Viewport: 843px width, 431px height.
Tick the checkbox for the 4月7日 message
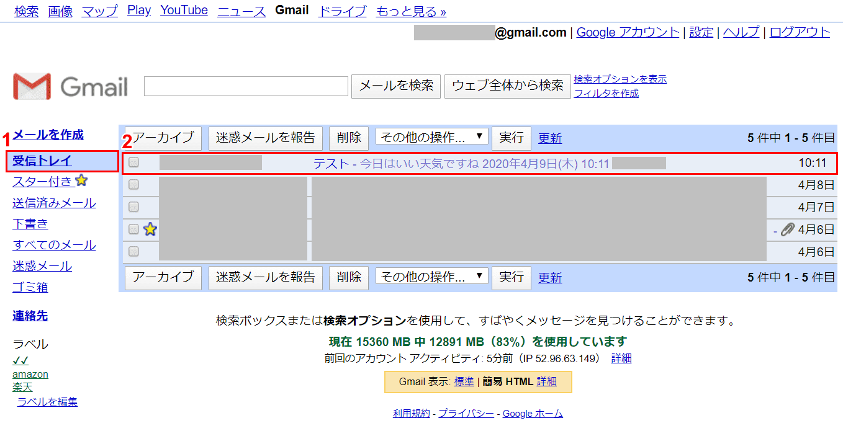(x=133, y=207)
